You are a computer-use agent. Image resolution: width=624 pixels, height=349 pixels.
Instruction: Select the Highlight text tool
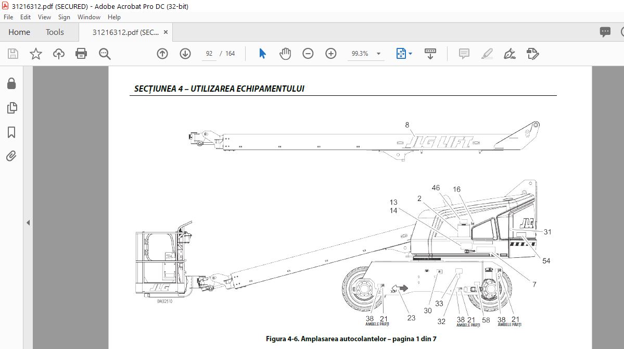tap(487, 53)
